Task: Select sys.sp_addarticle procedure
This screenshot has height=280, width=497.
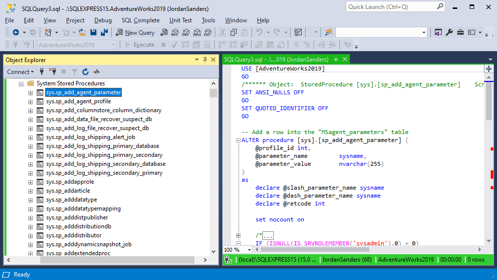Action: [x=68, y=191]
